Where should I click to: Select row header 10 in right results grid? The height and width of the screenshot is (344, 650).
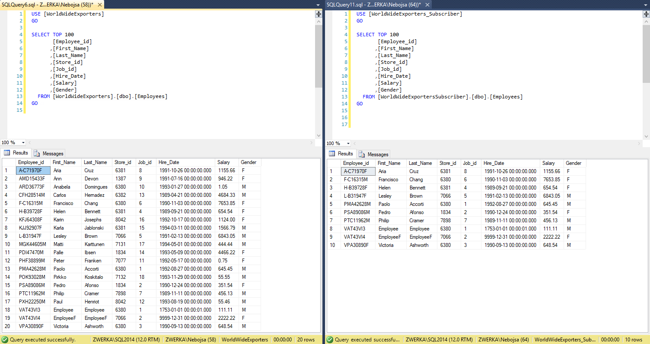click(x=334, y=245)
